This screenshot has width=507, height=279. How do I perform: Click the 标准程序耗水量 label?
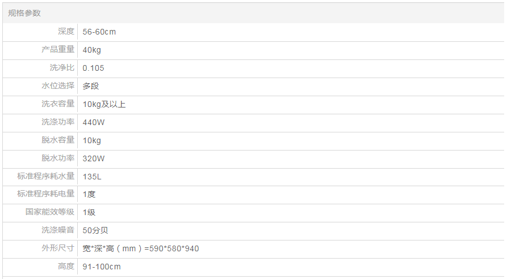click(46, 177)
